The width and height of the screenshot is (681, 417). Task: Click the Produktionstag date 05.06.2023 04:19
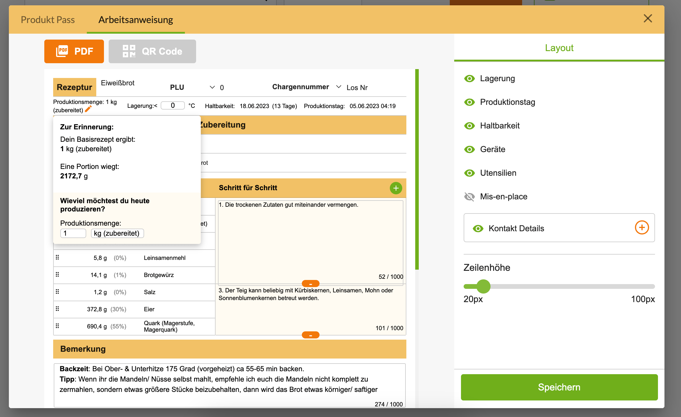[372, 106]
